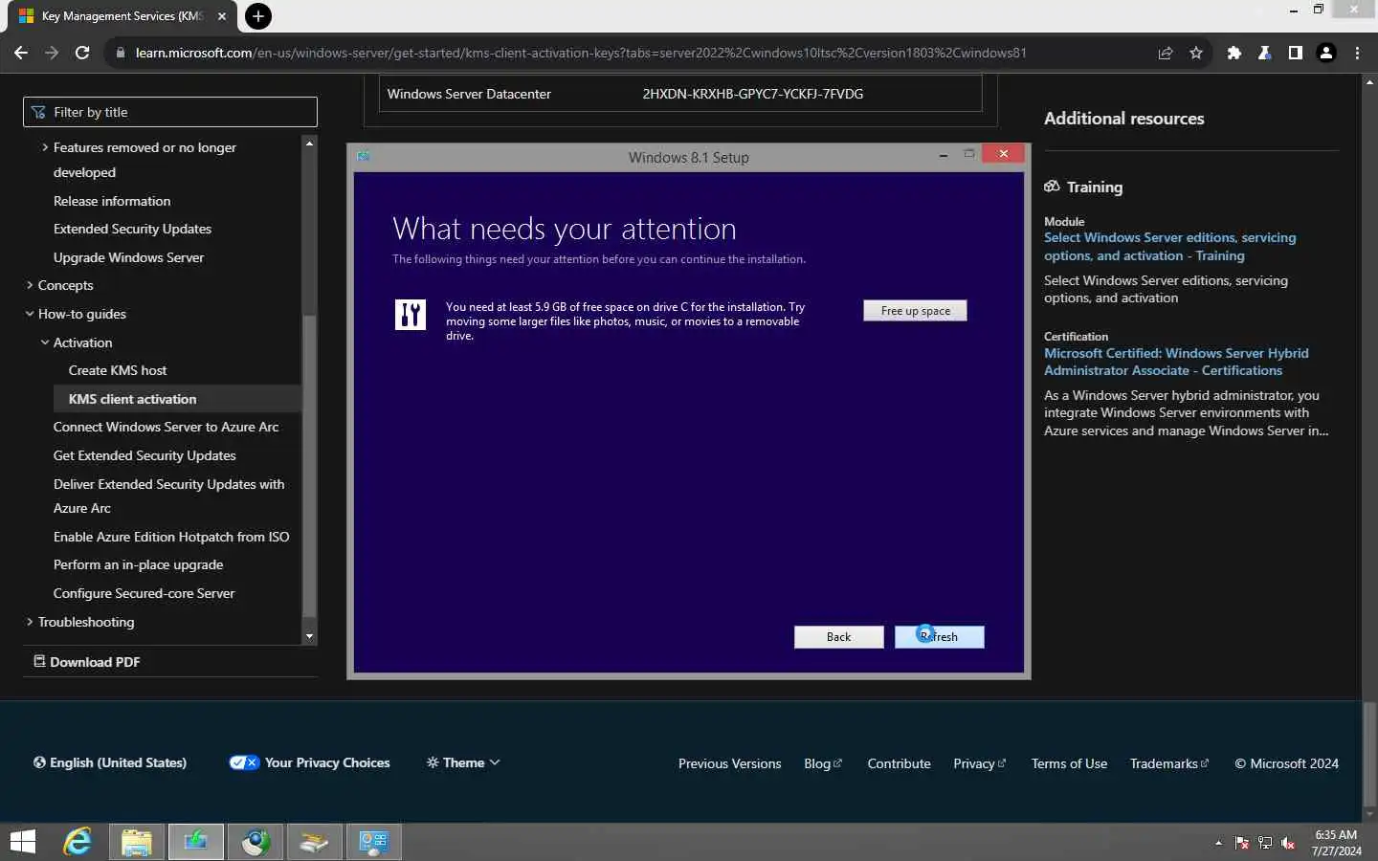Open the Contribute footer link

899,763
